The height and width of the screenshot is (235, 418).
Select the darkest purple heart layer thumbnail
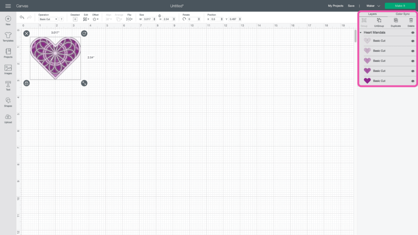coord(367,81)
